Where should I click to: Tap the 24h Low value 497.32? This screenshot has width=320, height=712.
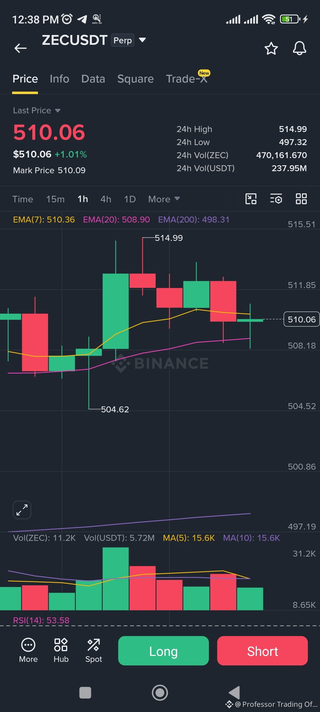click(293, 142)
